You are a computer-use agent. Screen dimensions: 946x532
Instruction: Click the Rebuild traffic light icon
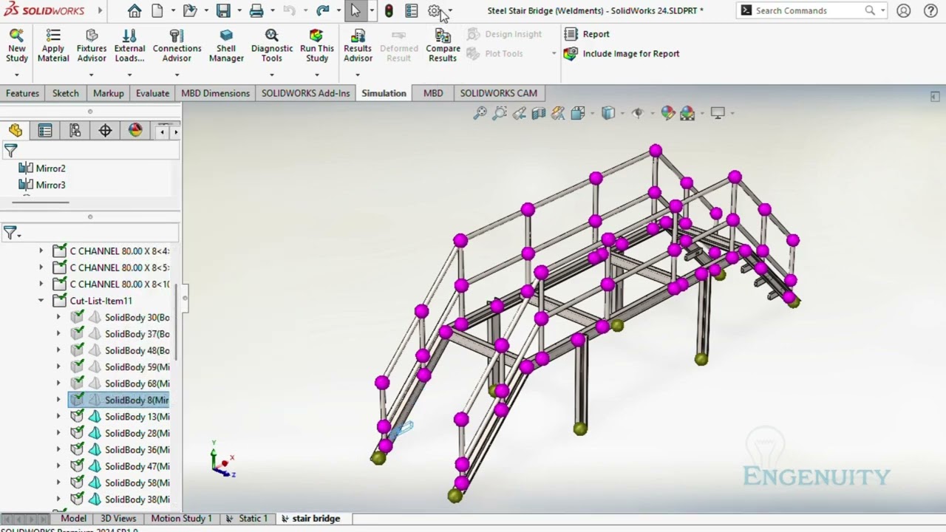tap(389, 11)
